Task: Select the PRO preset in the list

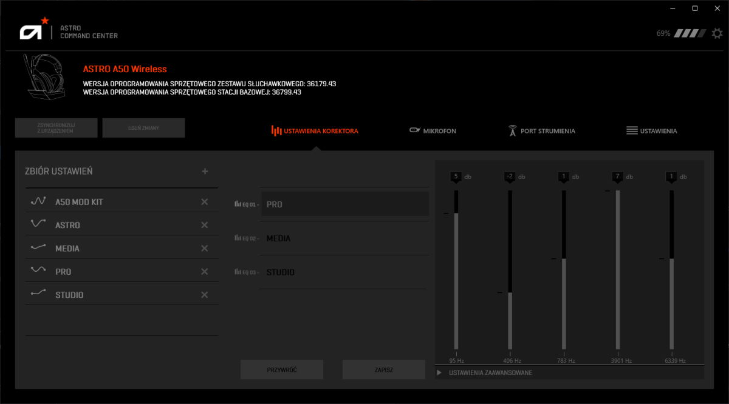Action: [x=63, y=272]
